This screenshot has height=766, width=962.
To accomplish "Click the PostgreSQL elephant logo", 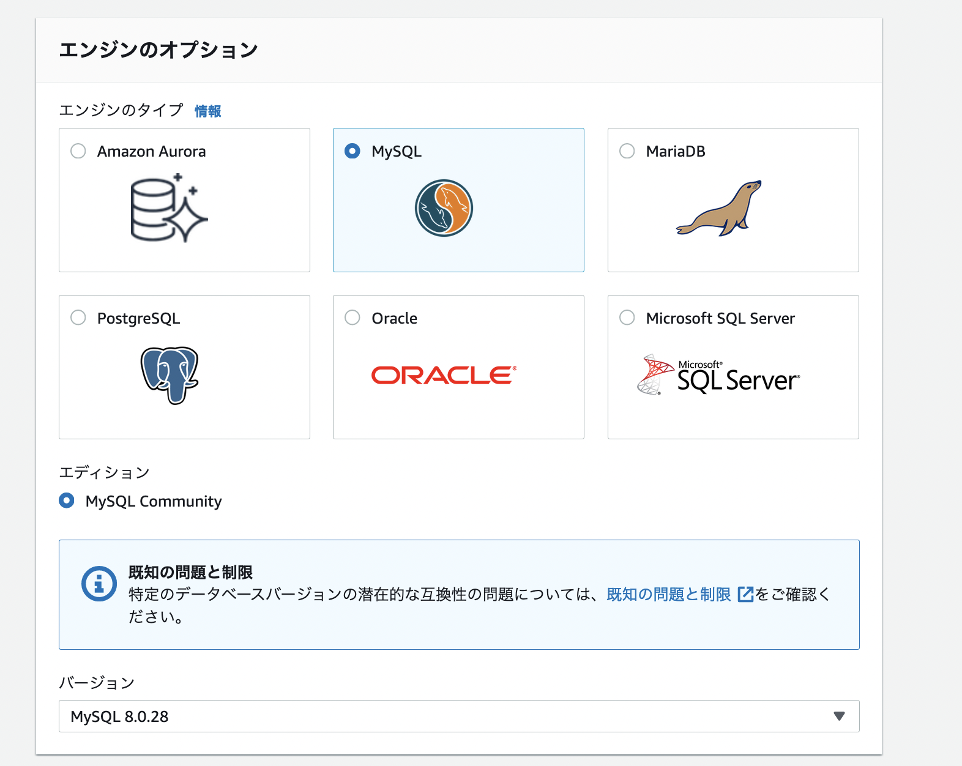I will (170, 375).
